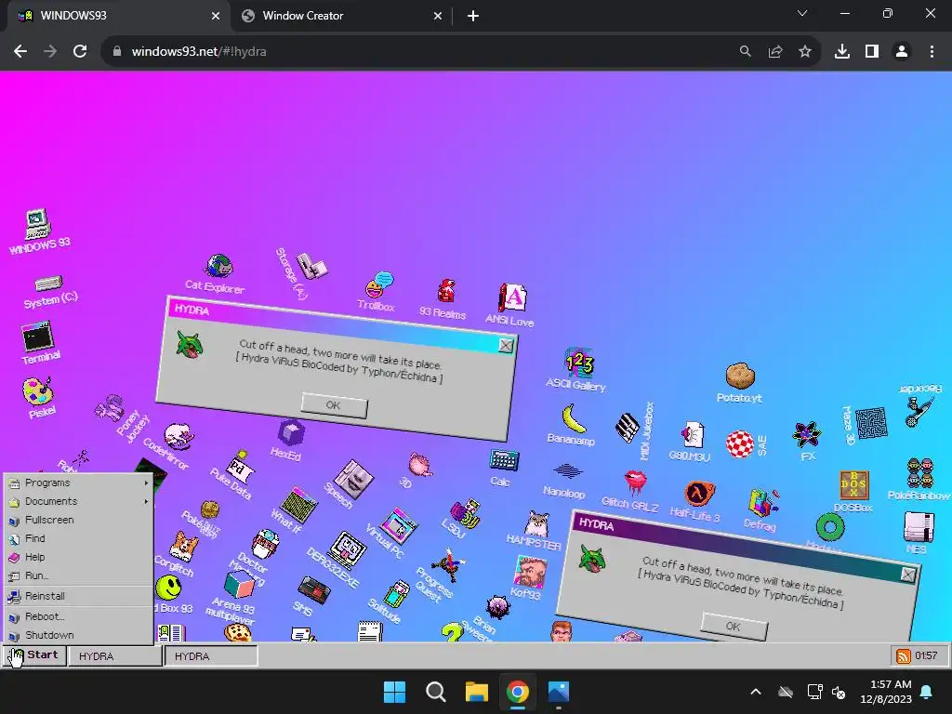
Task: Open the FX icon
Action: click(807, 434)
